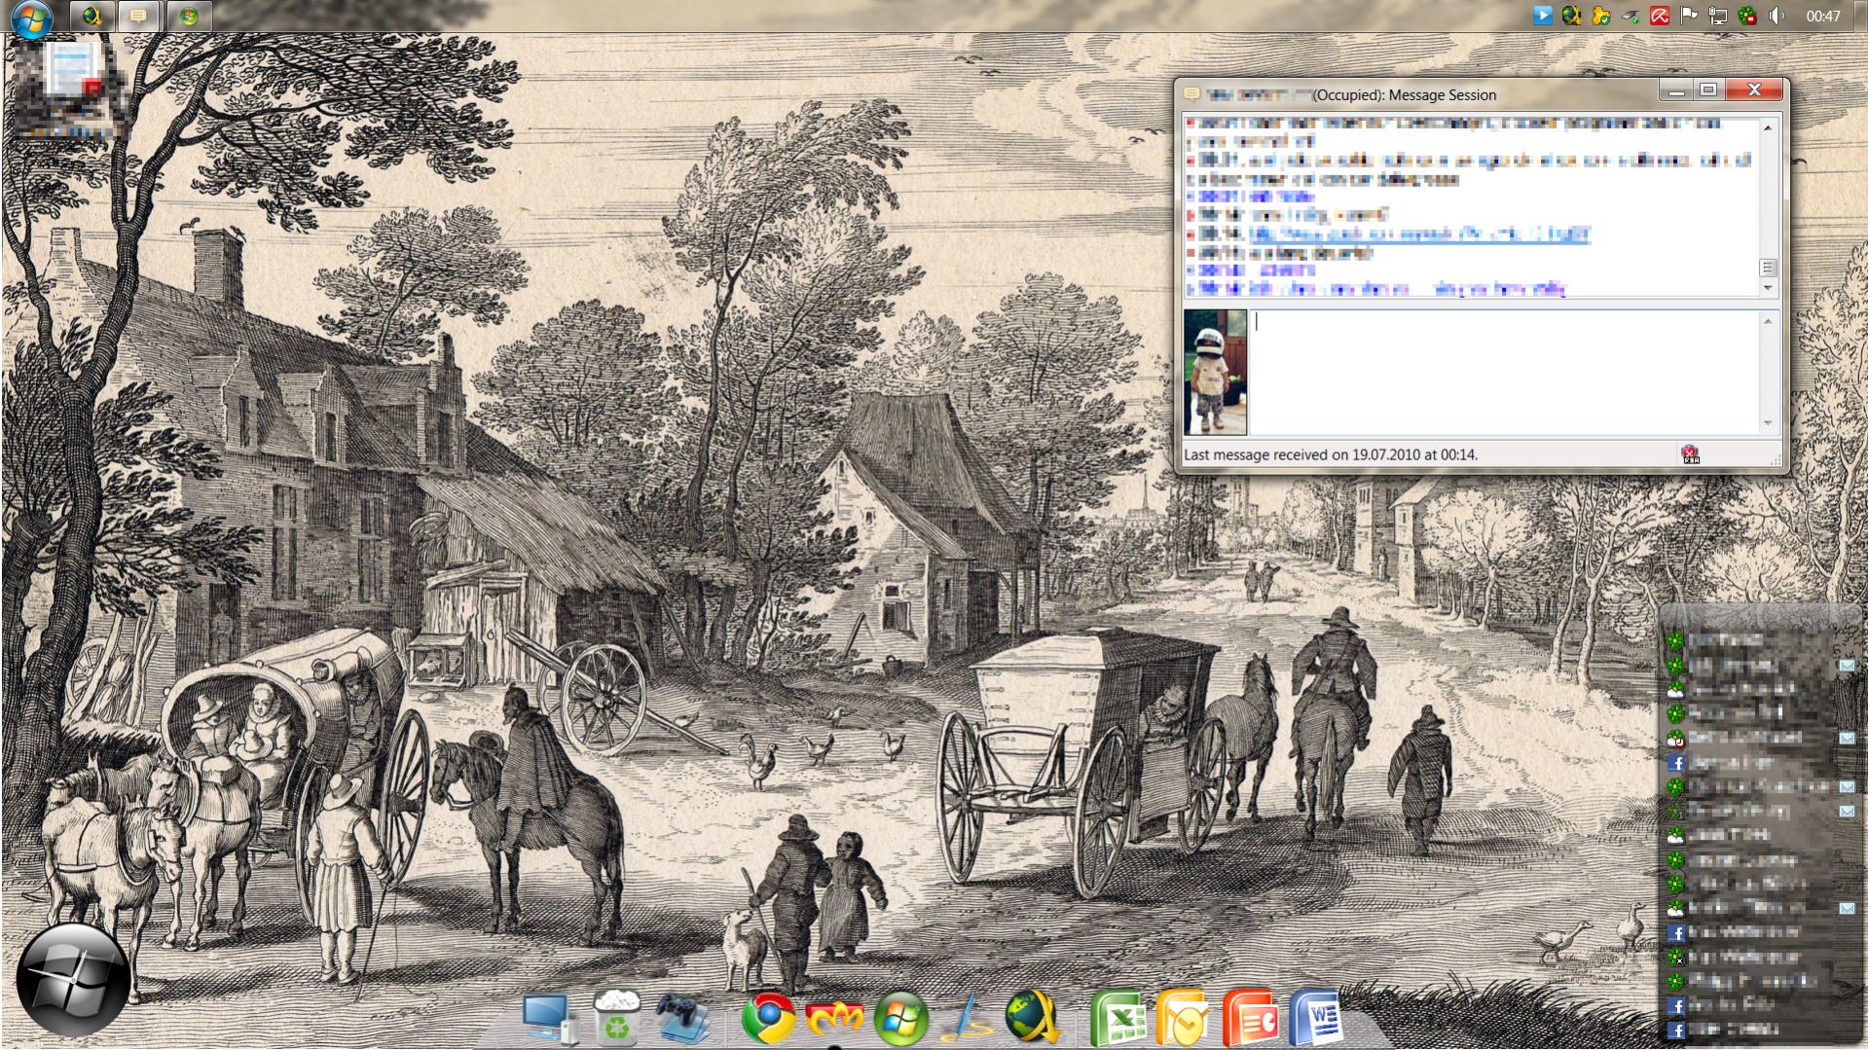Click the red tray icon left of the flag
This screenshot has width=1868, height=1050.
tap(1660, 16)
